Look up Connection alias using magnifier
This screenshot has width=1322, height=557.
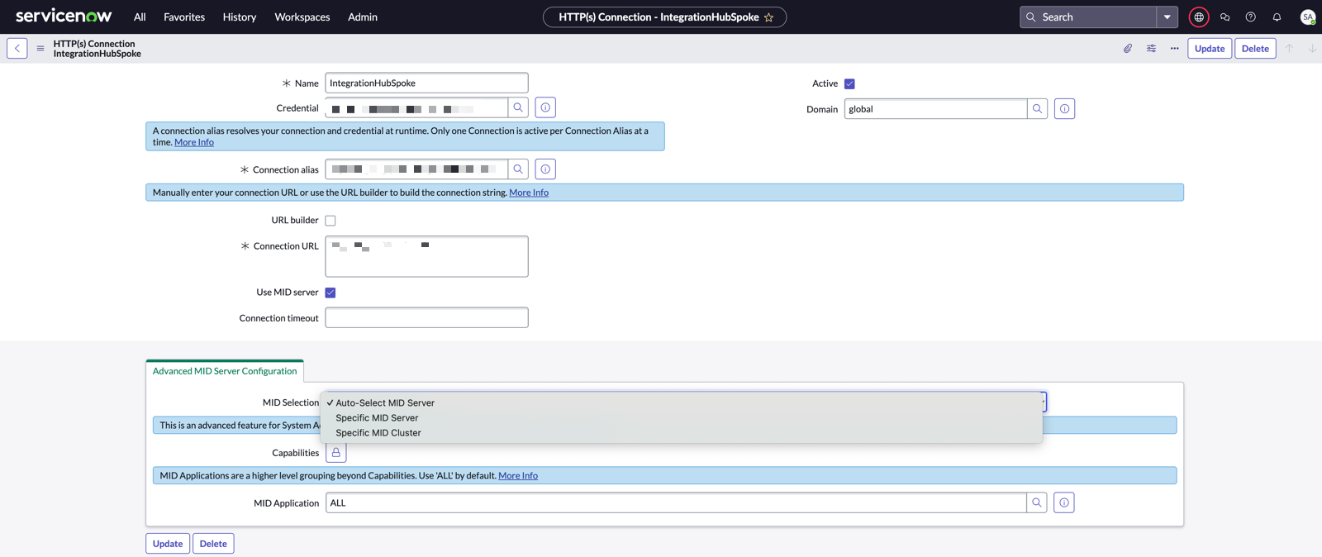click(518, 169)
